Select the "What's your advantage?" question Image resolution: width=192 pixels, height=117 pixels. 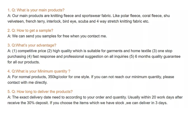click(x=32, y=45)
